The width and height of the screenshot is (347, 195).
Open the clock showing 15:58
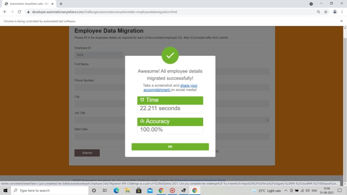327,190
